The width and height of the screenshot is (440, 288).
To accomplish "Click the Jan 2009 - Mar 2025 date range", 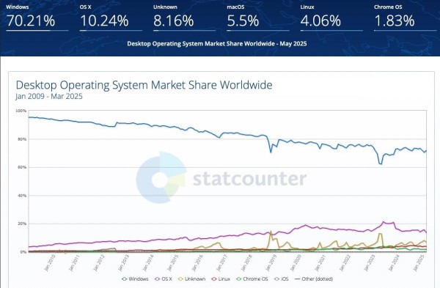I will pyautogui.click(x=49, y=97).
